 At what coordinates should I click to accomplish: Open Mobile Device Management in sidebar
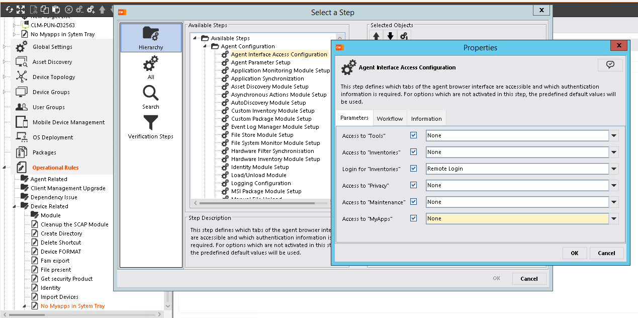click(68, 122)
